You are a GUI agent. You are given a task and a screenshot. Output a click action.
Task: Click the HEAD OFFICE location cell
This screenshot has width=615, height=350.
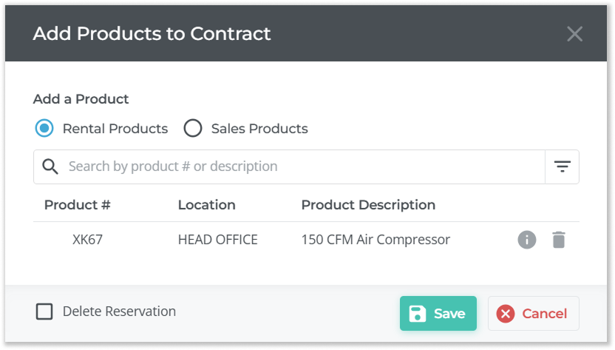click(x=217, y=240)
